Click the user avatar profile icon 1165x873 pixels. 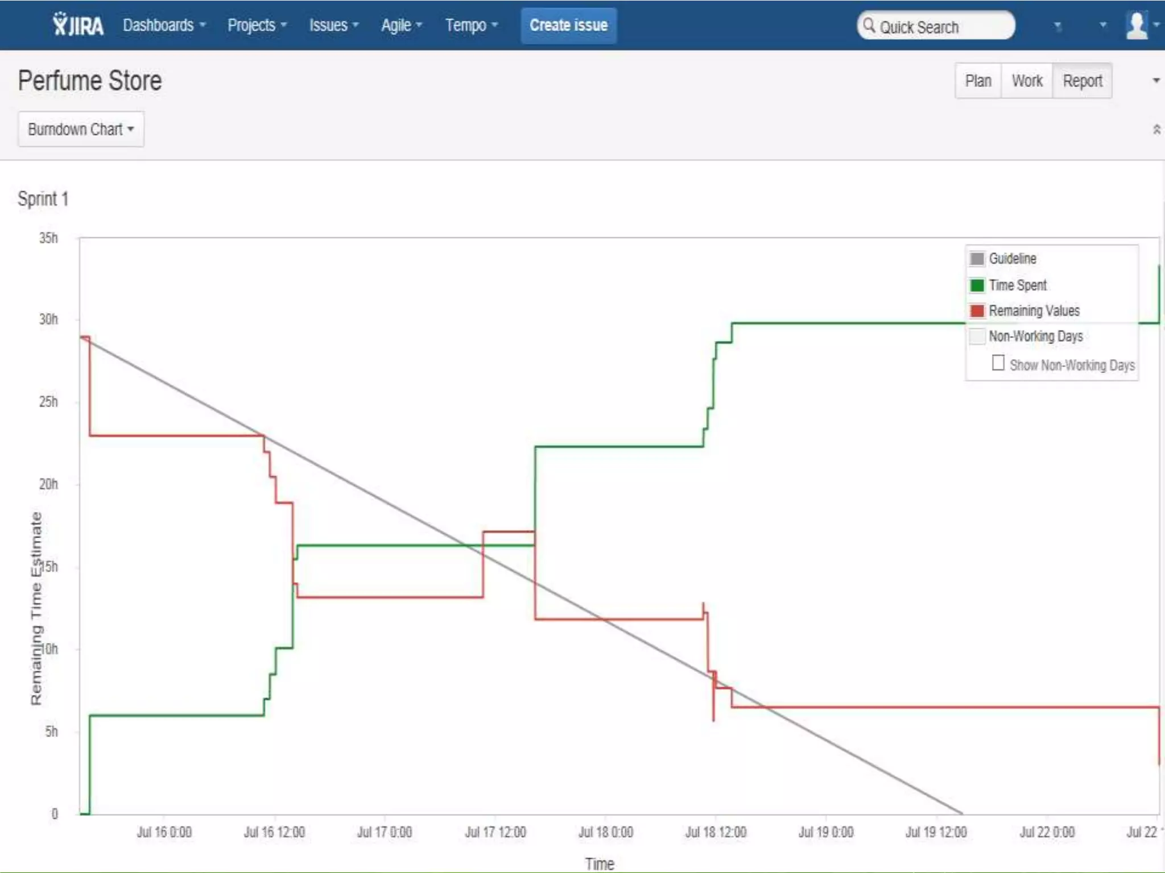coord(1137,25)
